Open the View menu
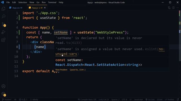The width and height of the screenshot is (181, 101). [x=32, y=2]
